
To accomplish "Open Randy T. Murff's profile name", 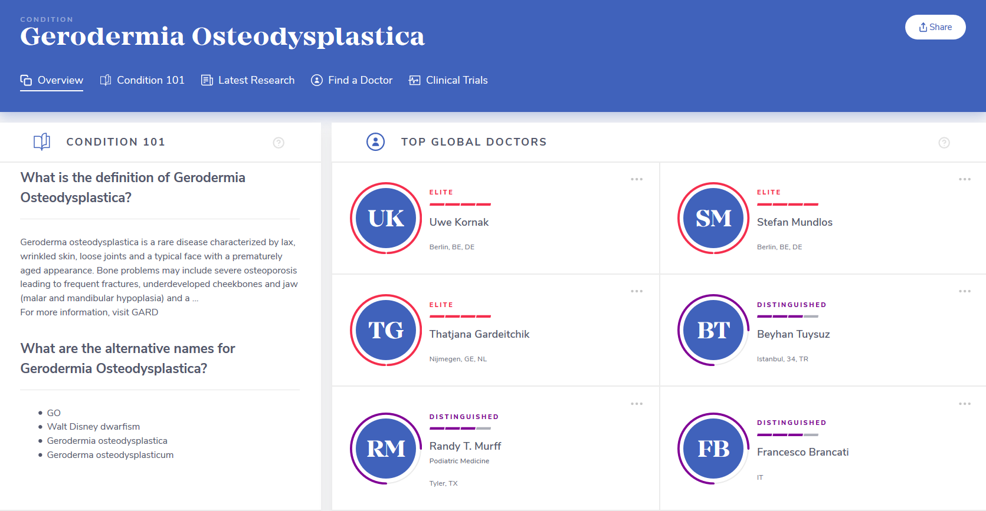I will point(465,446).
